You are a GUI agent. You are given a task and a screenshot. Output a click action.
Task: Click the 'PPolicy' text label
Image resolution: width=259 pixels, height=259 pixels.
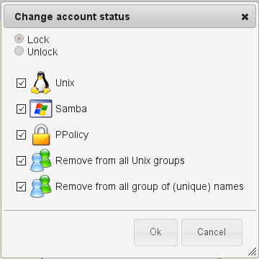[x=72, y=135]
